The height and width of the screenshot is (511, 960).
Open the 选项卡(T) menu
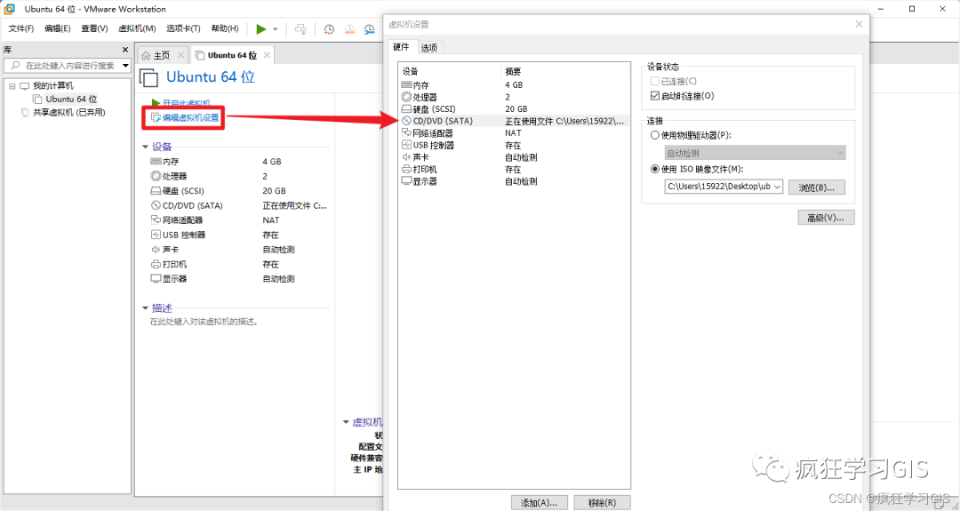pos(184,28)
